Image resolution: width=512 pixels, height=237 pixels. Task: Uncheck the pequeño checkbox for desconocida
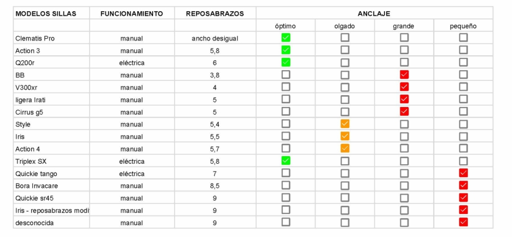tap(463, 222)
